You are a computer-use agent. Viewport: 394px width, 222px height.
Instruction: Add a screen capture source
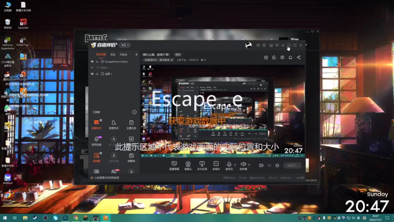174,166
